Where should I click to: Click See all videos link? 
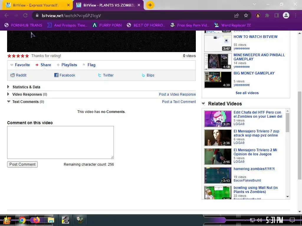point(247,93)
